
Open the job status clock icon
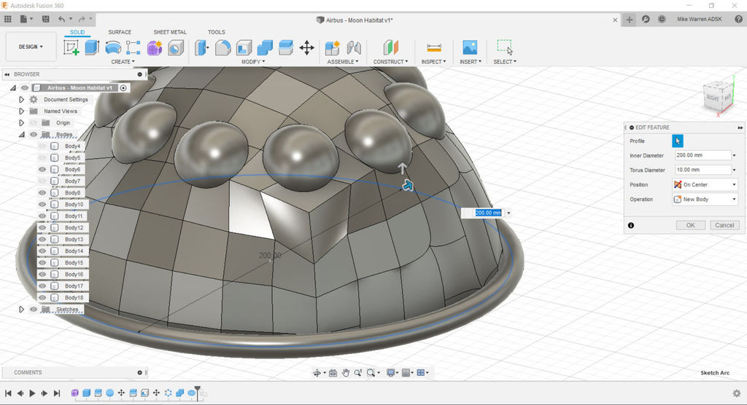pos(662,19)
